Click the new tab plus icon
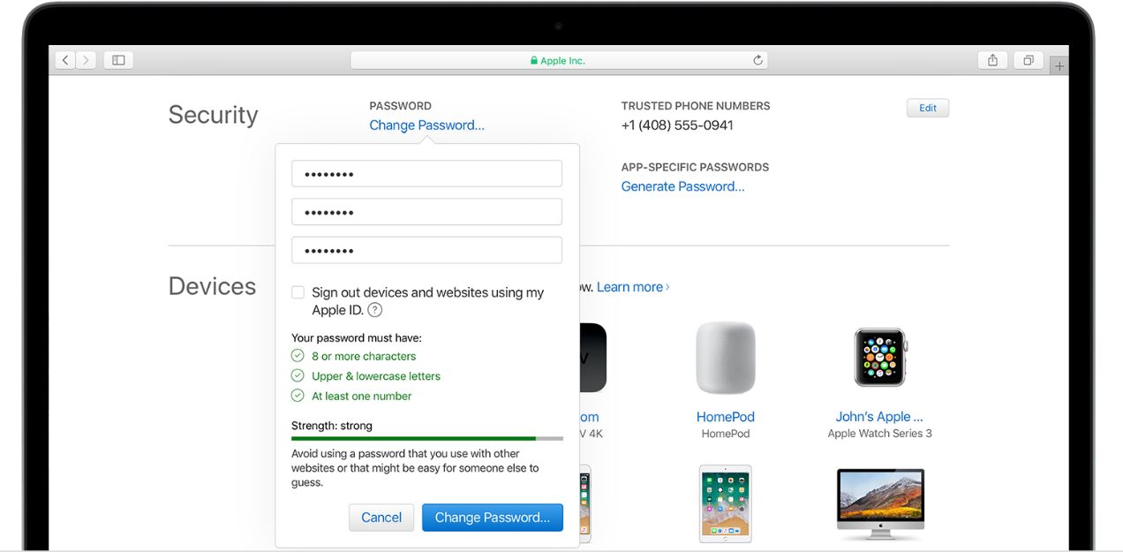 pyautogui.click(x=1059, y=65)
